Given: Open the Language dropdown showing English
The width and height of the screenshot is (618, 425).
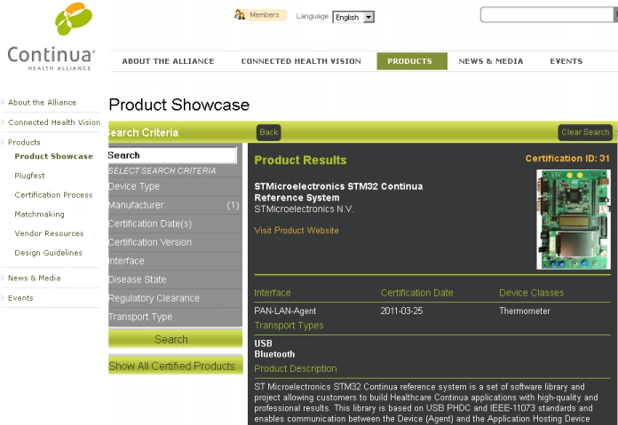Looking at the screenshot, I should point(353,17).
